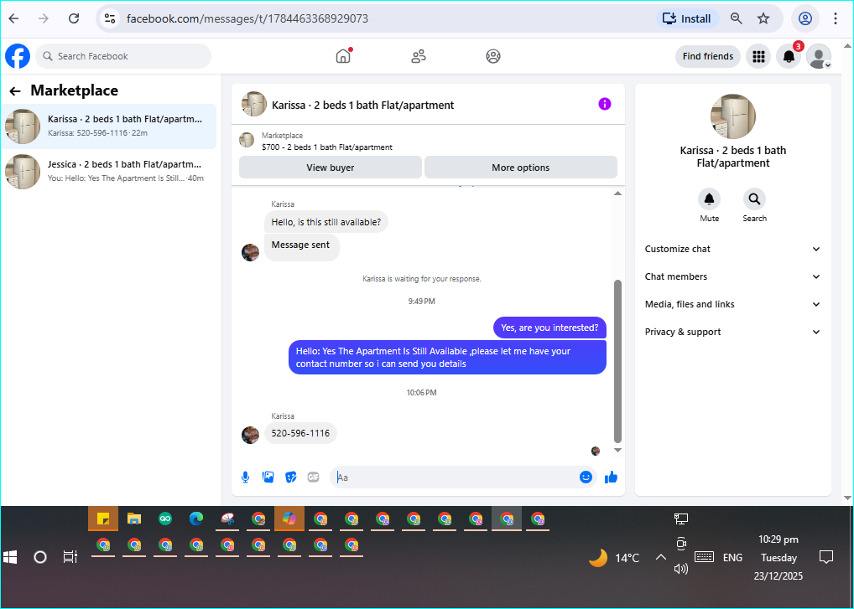The width and height of the screenshot is (854, 609).
Task: Click the large profile picture in the right panel
Action: pos(733,116)
